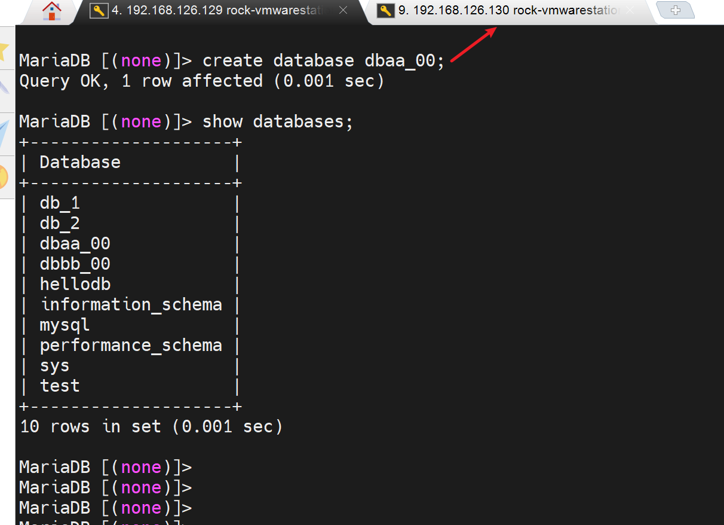Switch to the 192.168.126.129 session tab

pyautogui.click(x=217, y=11)
